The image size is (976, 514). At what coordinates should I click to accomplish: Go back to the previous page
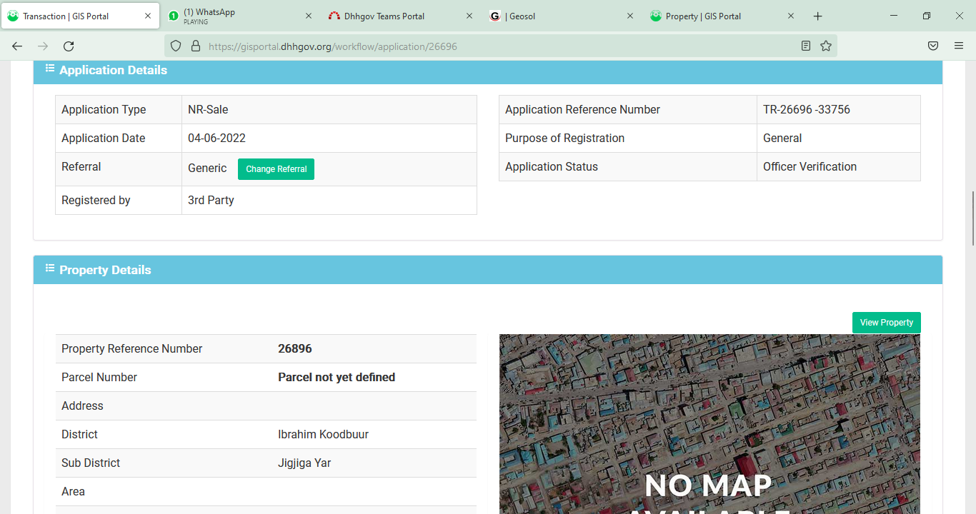click(x=17, y=46)
